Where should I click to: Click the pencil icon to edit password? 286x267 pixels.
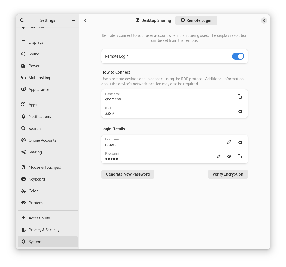point(218,156)
